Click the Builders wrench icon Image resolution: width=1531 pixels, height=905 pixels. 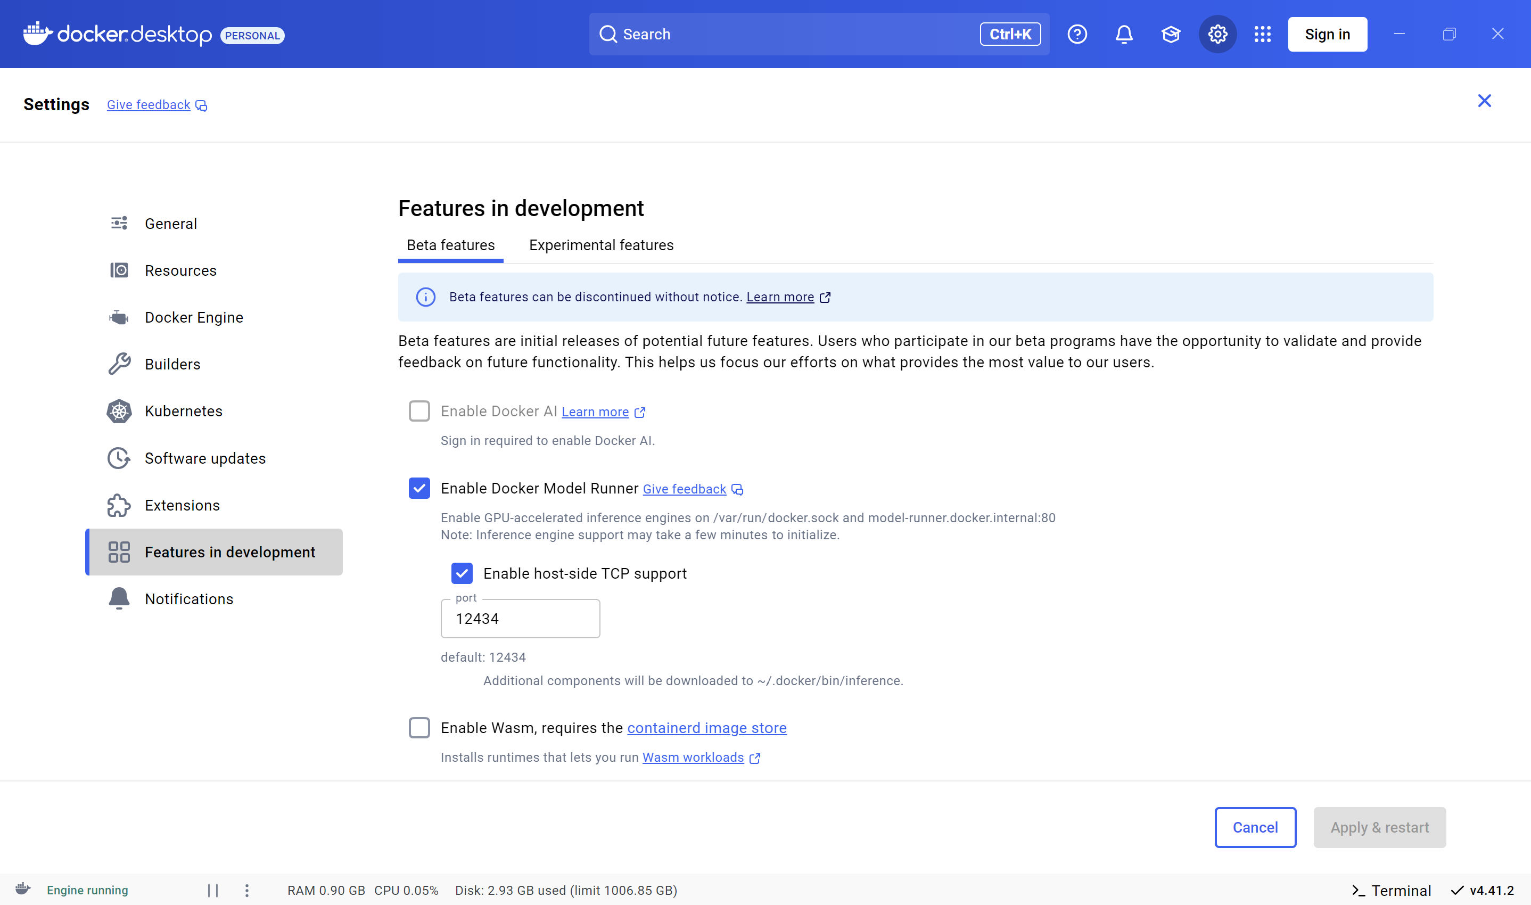(x=119, y=364)
